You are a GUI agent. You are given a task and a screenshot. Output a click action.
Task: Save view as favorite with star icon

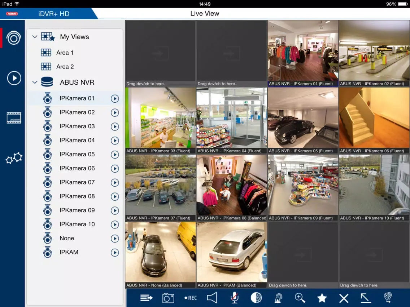click(322, 298)
